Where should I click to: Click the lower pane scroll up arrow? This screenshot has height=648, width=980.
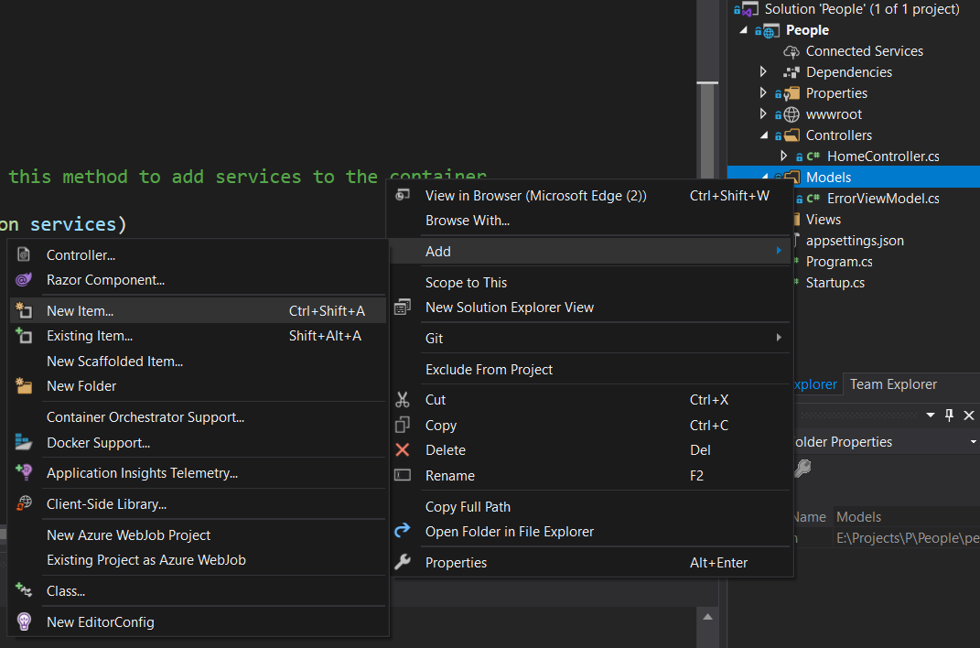click(x=707, y=617)
